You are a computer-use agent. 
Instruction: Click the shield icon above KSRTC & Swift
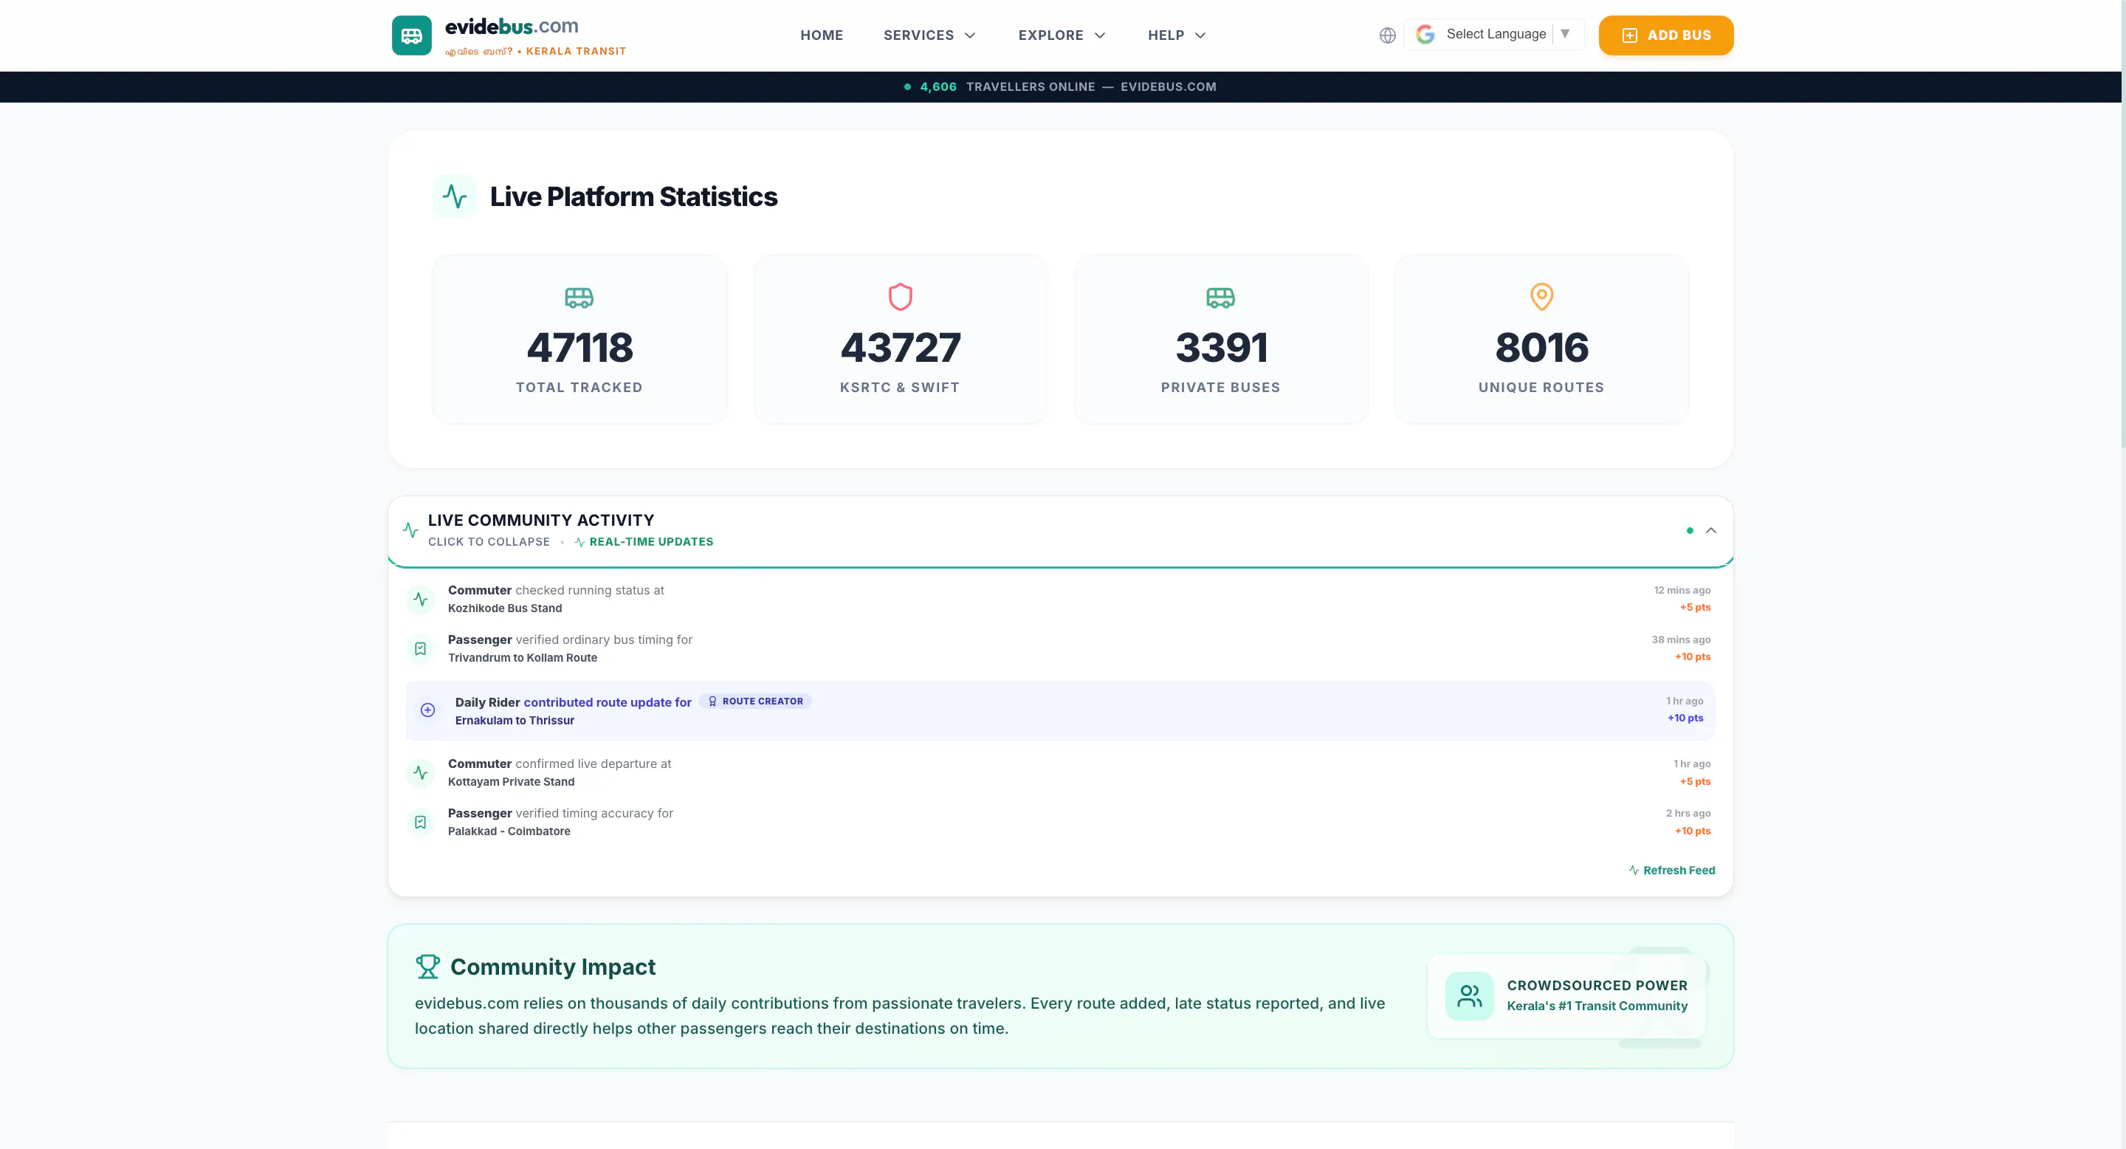901,296
